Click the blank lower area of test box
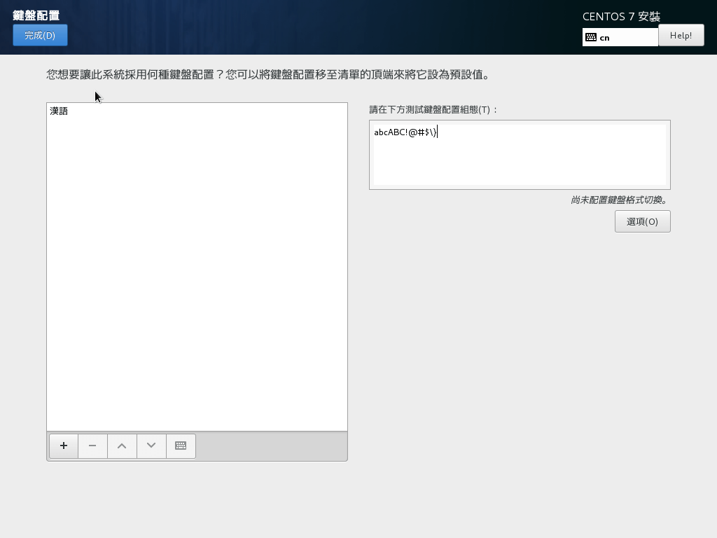 [x=519, y=168]
